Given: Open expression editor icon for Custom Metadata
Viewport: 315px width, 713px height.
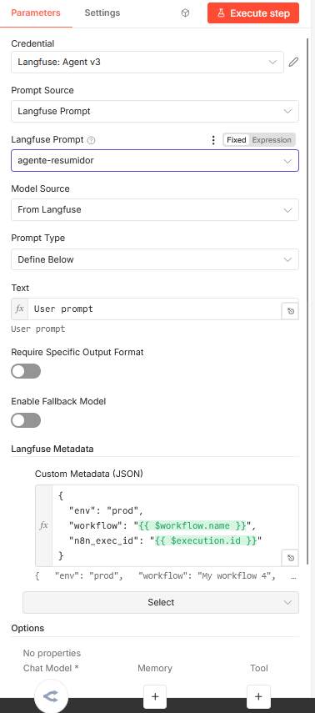Looking at the screenshot, I should point(290,558).
